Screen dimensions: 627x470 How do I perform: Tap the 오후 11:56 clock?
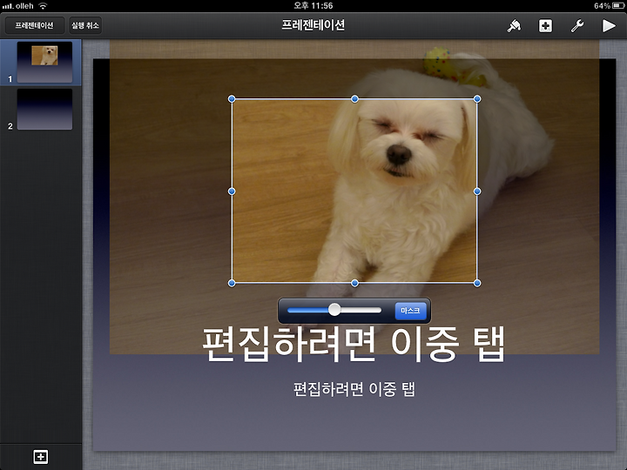(313, 5)
